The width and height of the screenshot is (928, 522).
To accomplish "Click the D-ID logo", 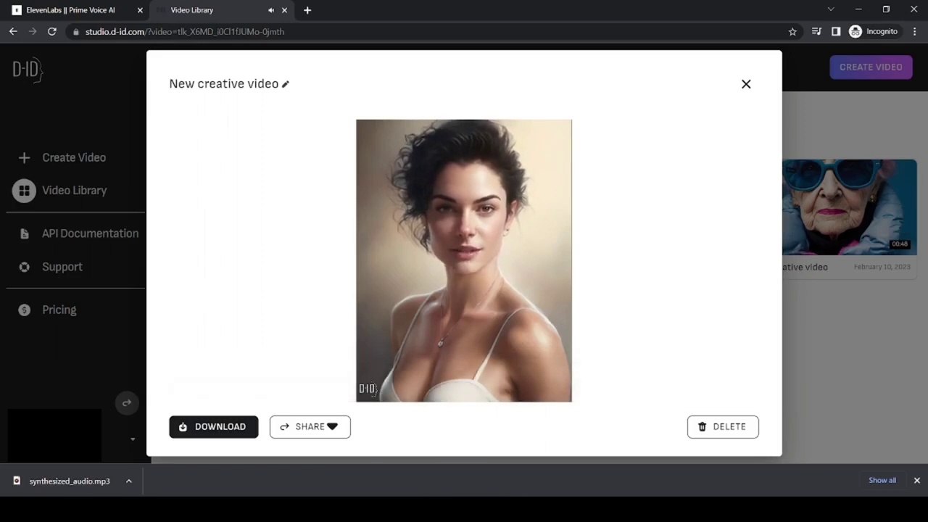I will point(28,70).
